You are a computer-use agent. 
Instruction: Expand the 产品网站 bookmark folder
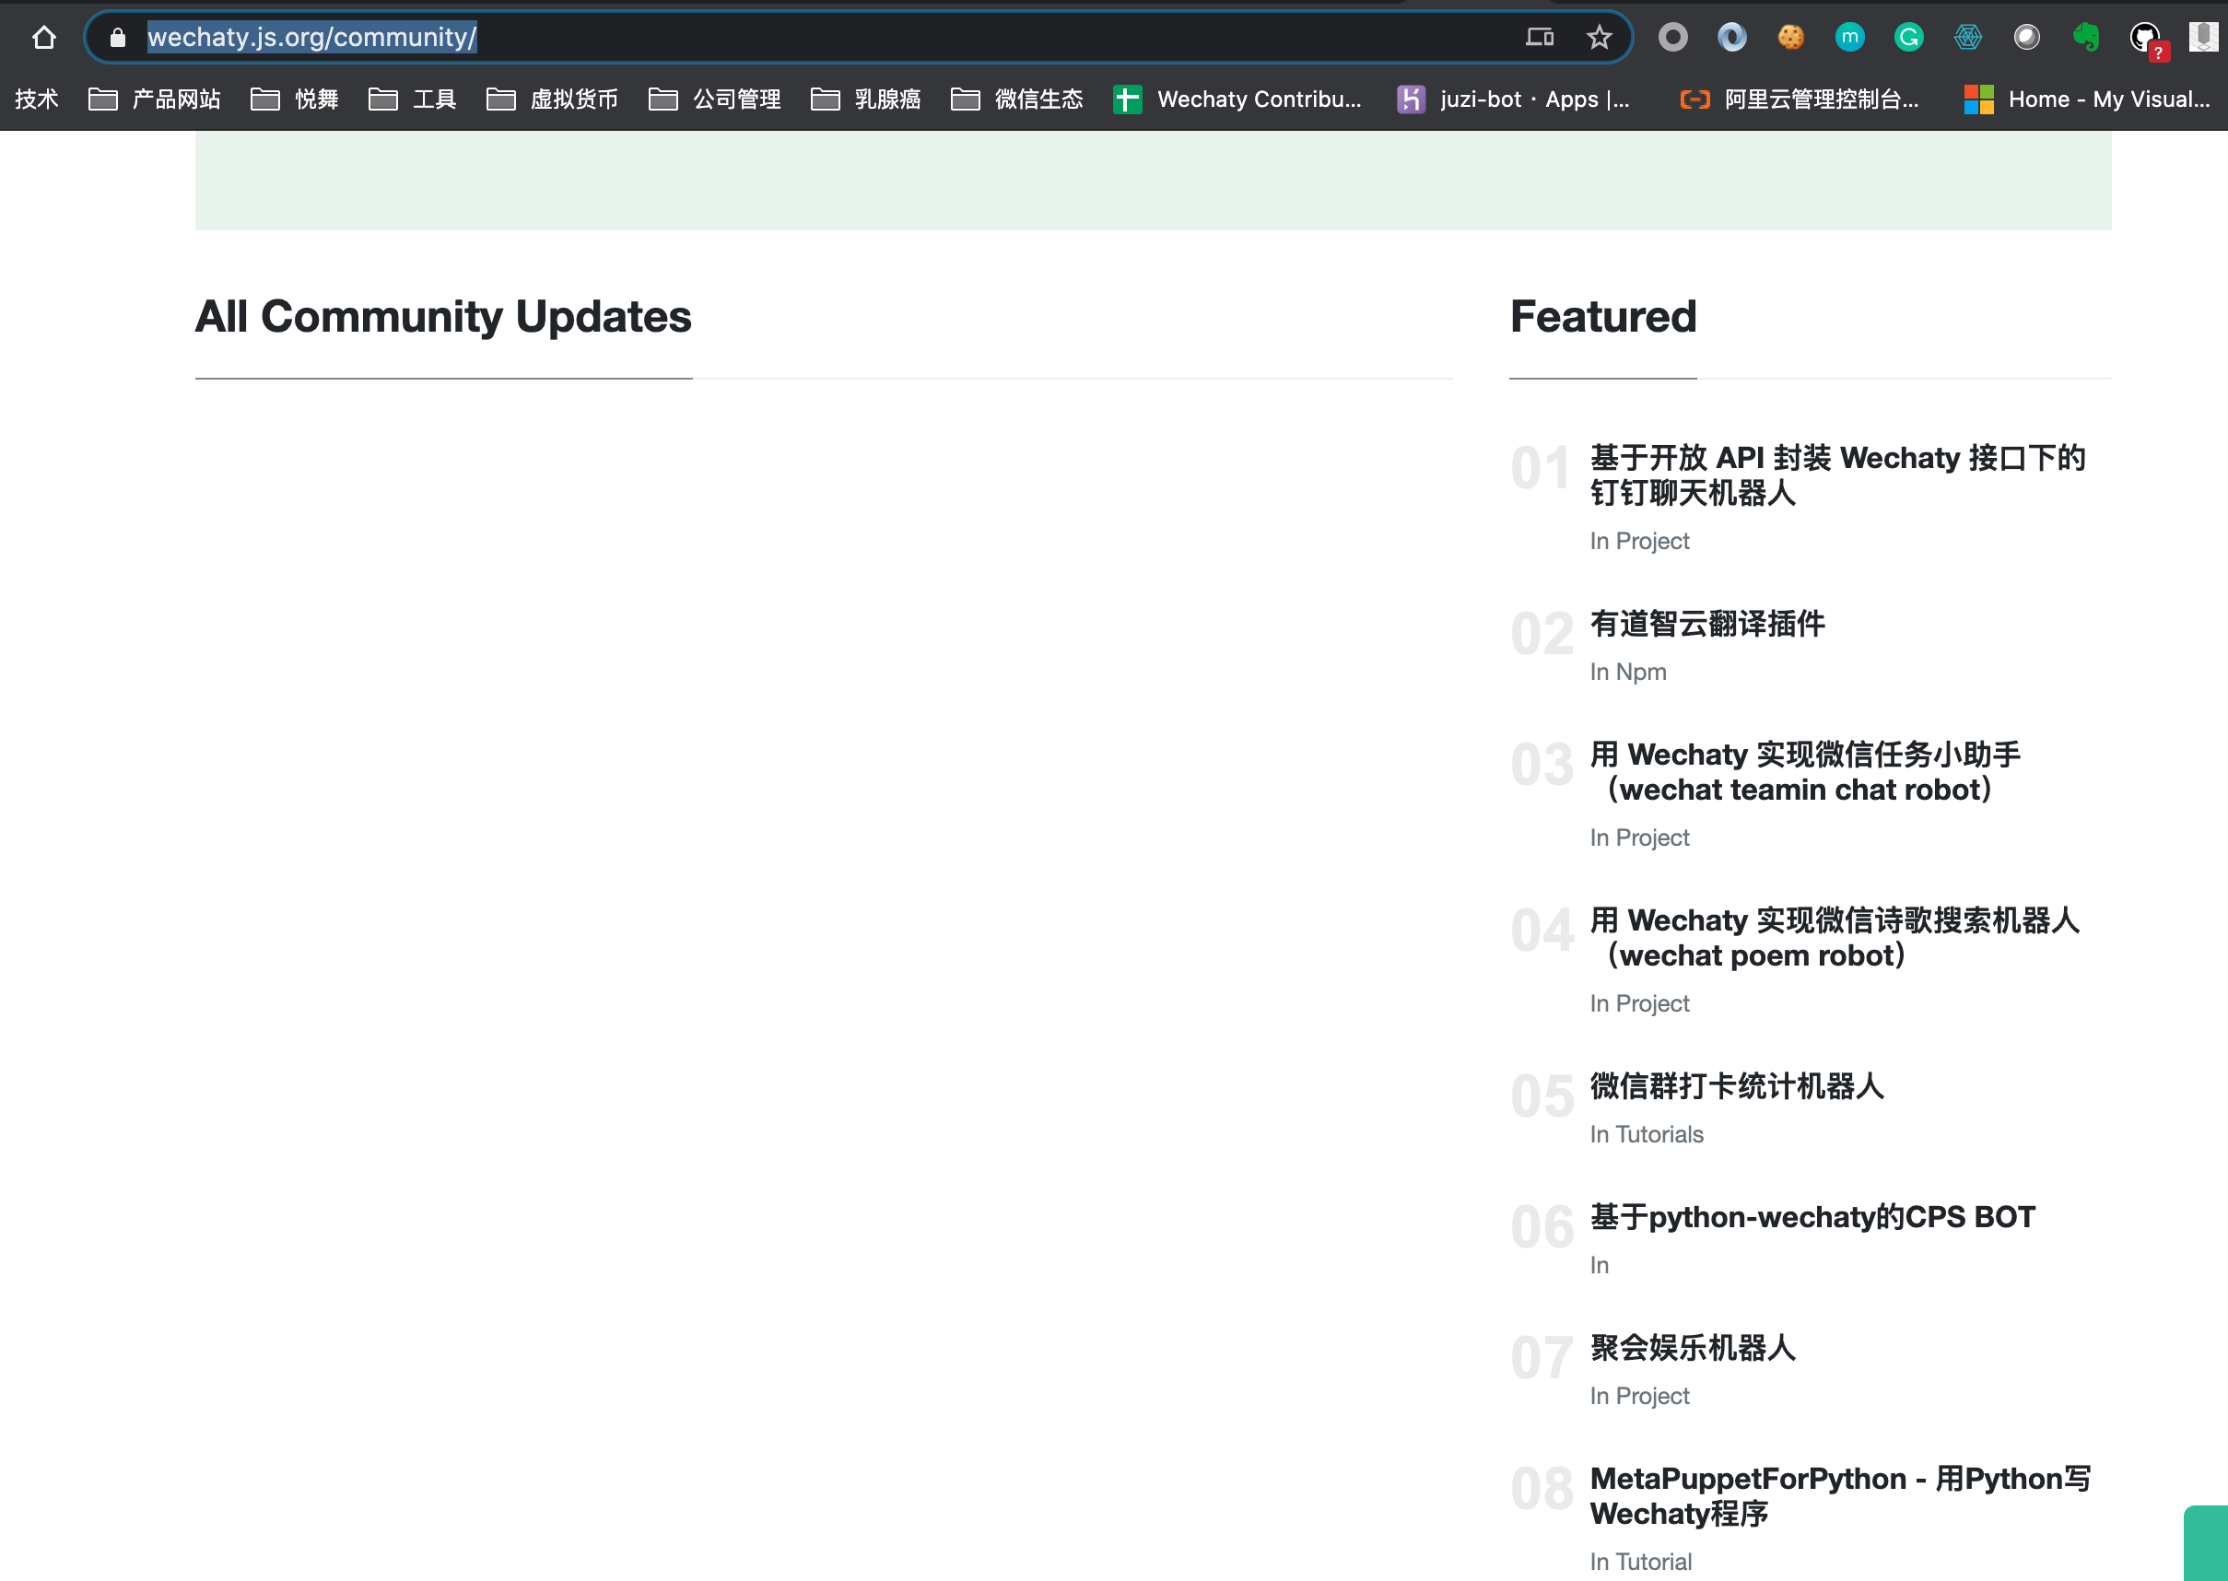click(x=154, y=99)
